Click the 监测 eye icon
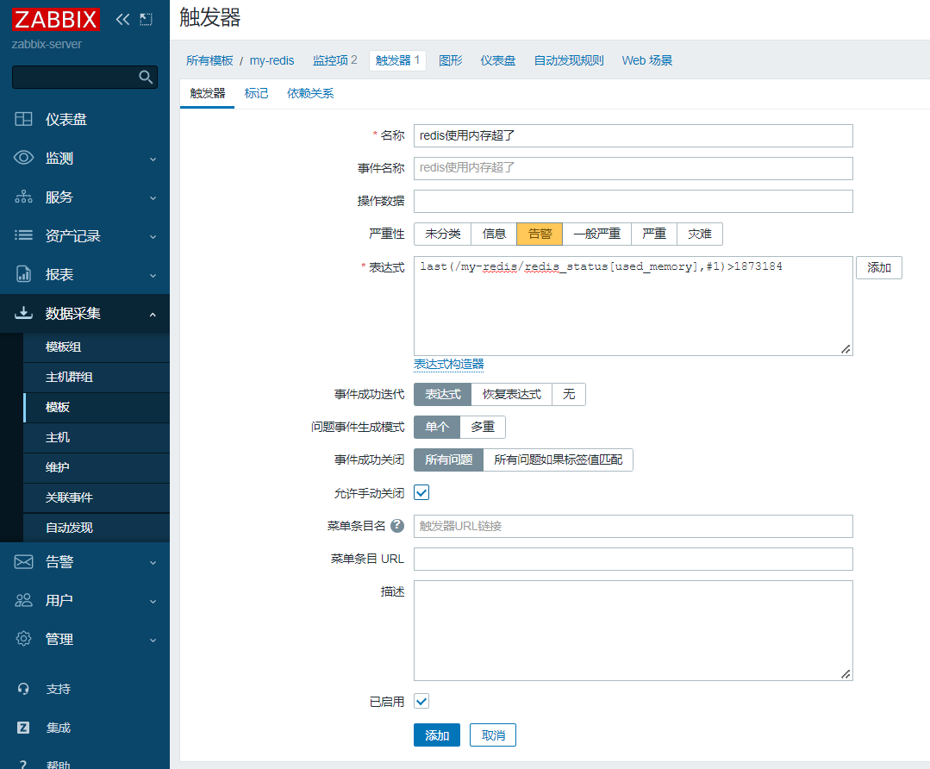This screenshot has width=930, height=769. tap(24, 158)
